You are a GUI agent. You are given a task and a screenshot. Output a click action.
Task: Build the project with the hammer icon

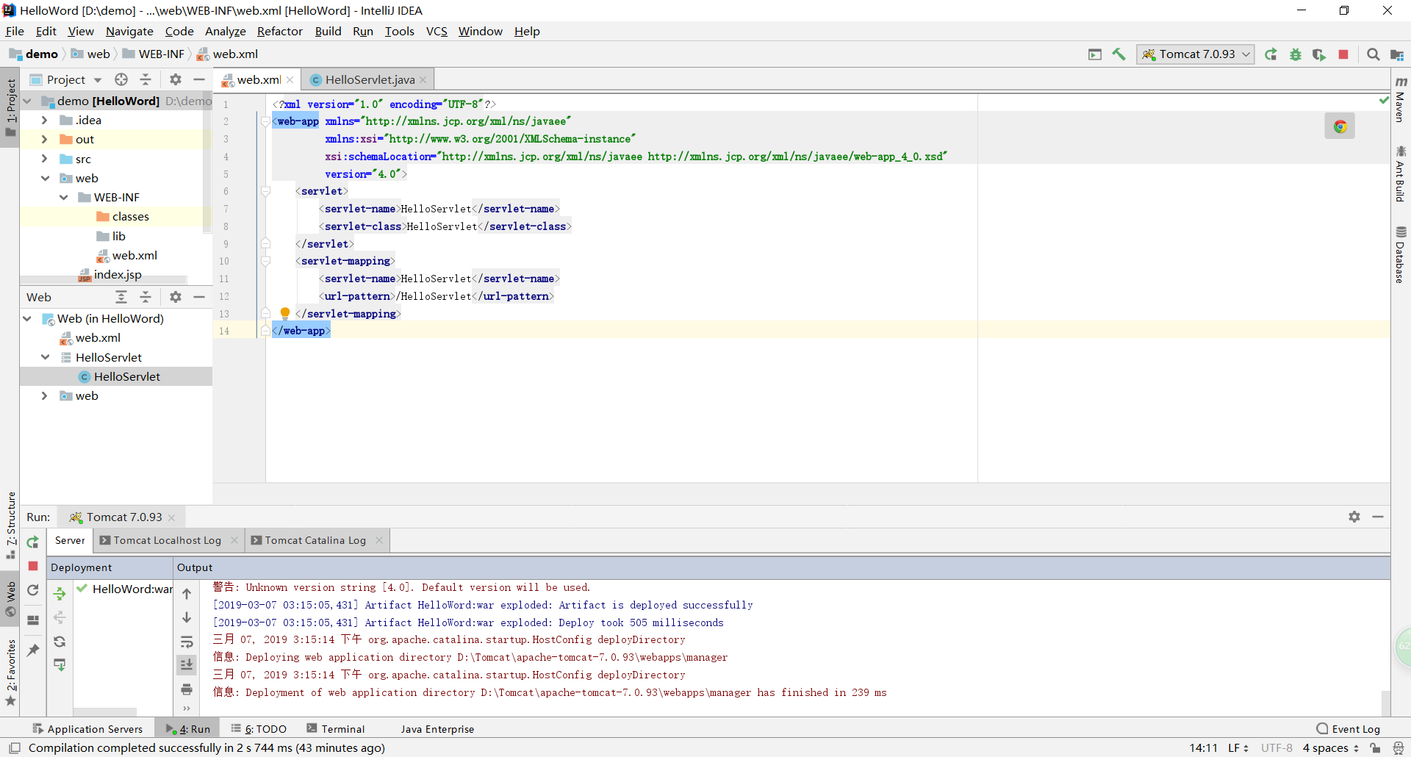(x=1119, y=54)
